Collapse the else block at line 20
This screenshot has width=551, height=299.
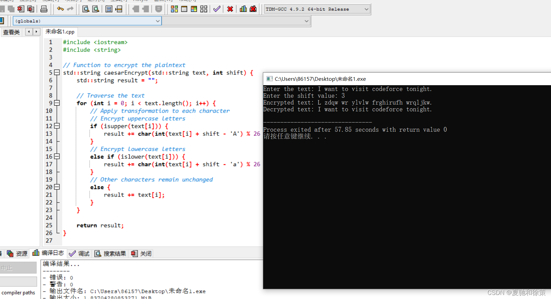pyautogui.click(x=57, y=187)
